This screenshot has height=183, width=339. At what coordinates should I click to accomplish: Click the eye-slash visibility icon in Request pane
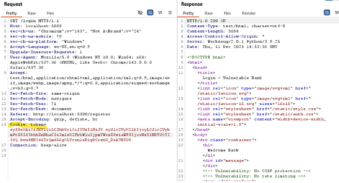[x=140, y=13]
